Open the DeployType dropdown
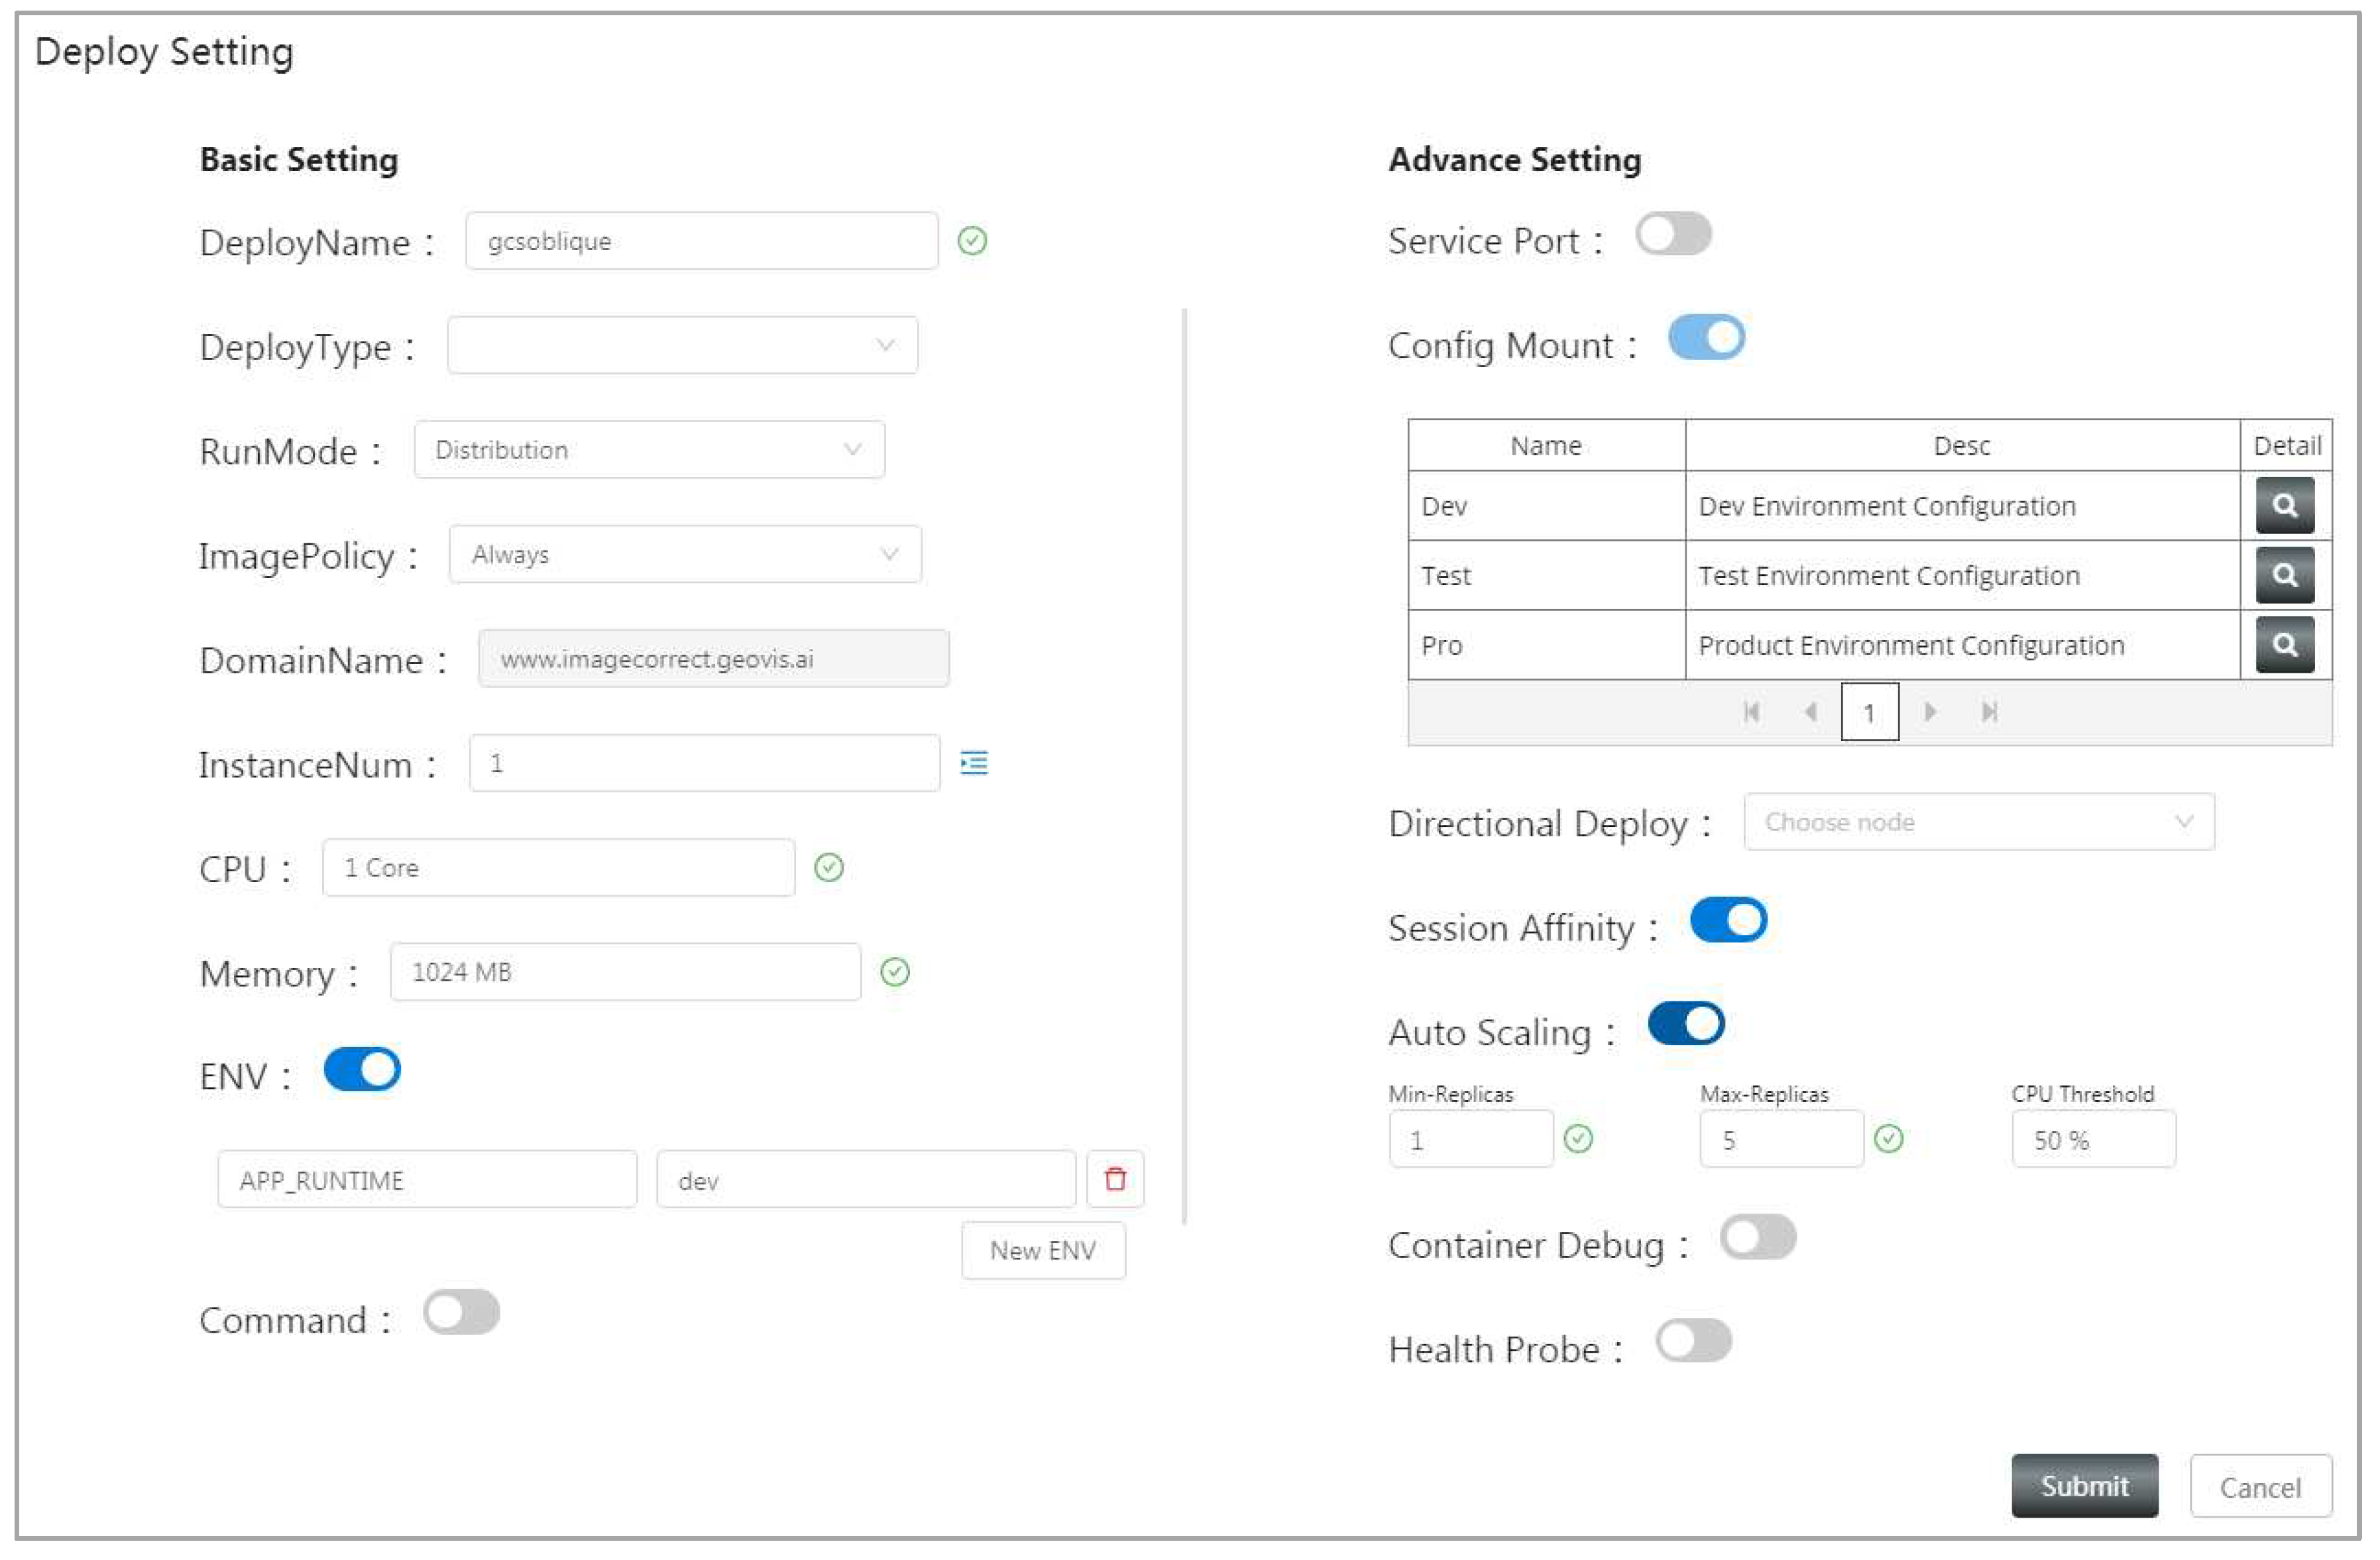This screenshot has height=1560, width=2380. click(683, 346)
